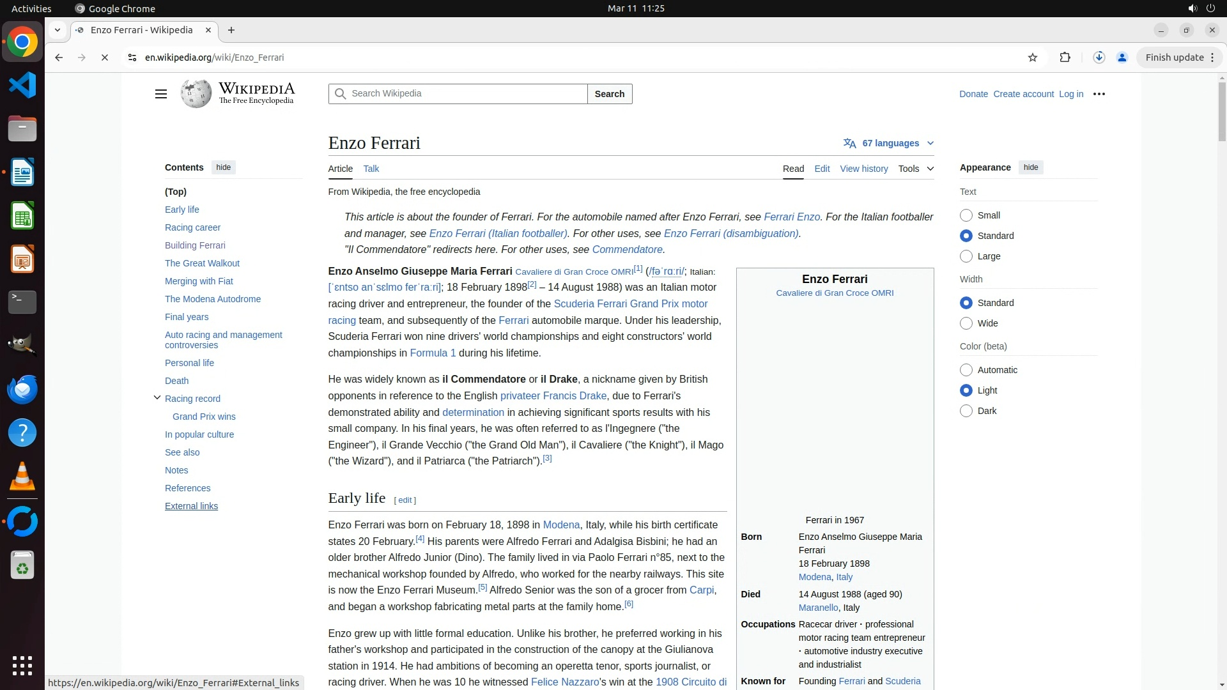Bookmark this page with star icon
The image size is (1227, 690).
[1033, 57]
